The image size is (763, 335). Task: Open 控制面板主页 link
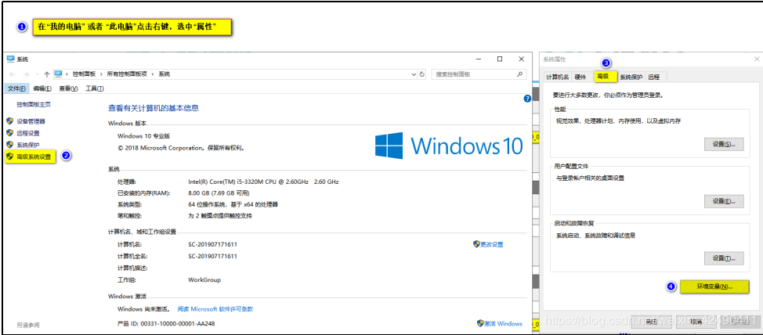coord(34,104)
